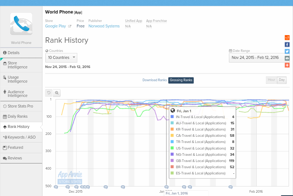Open Store Intelligence section
The height and width of the screenshot is (196, 293).
click(x=21, y=65)
